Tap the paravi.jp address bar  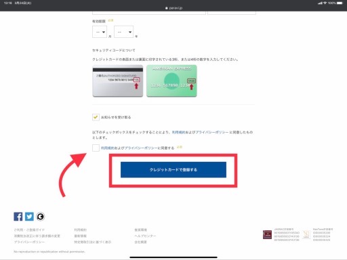click(x=173, y=8)
